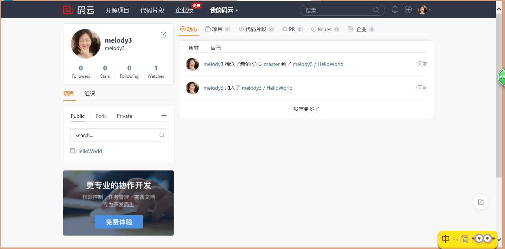505x249 pixels.
Task: Click the master branch link in activity
Action: coord(272,64)
